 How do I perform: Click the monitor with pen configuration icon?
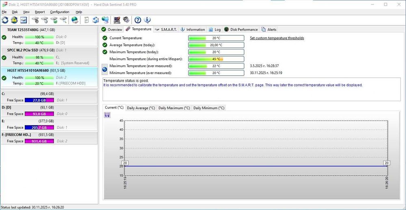117,20
